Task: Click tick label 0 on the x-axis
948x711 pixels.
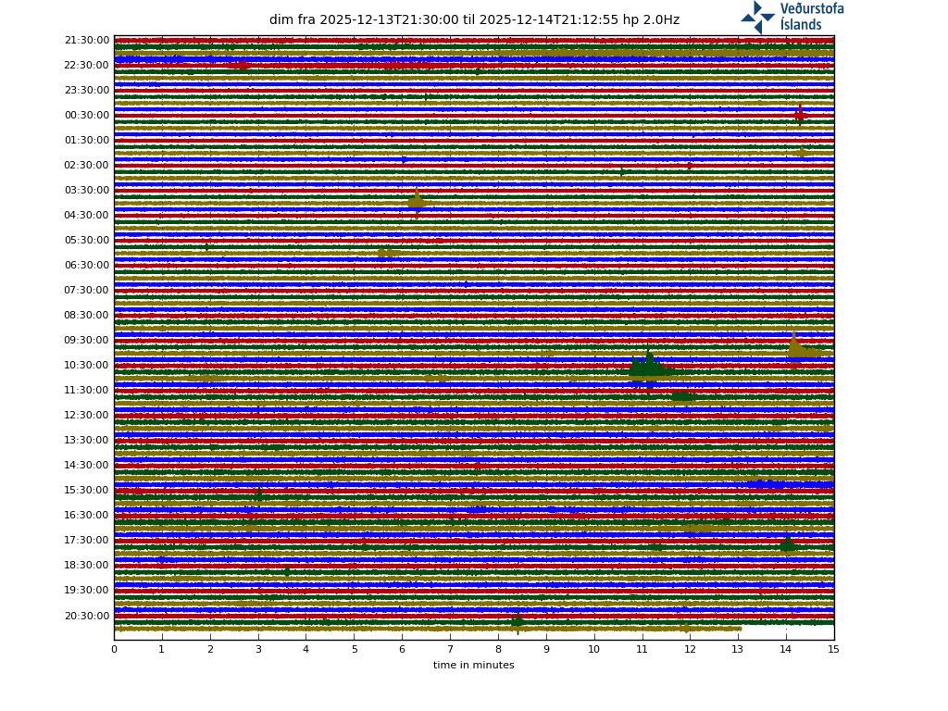Action: tap(114, 650)
